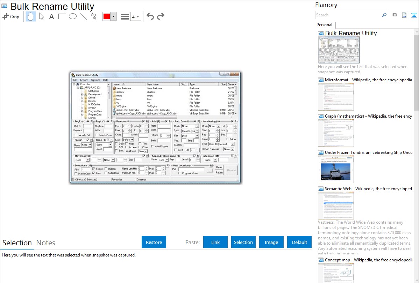The height and width of the screenshot is (283, 419).
Task: Open Fmt DMY dropdown in captured Auto Date group
Action: [x=190, y=136]
